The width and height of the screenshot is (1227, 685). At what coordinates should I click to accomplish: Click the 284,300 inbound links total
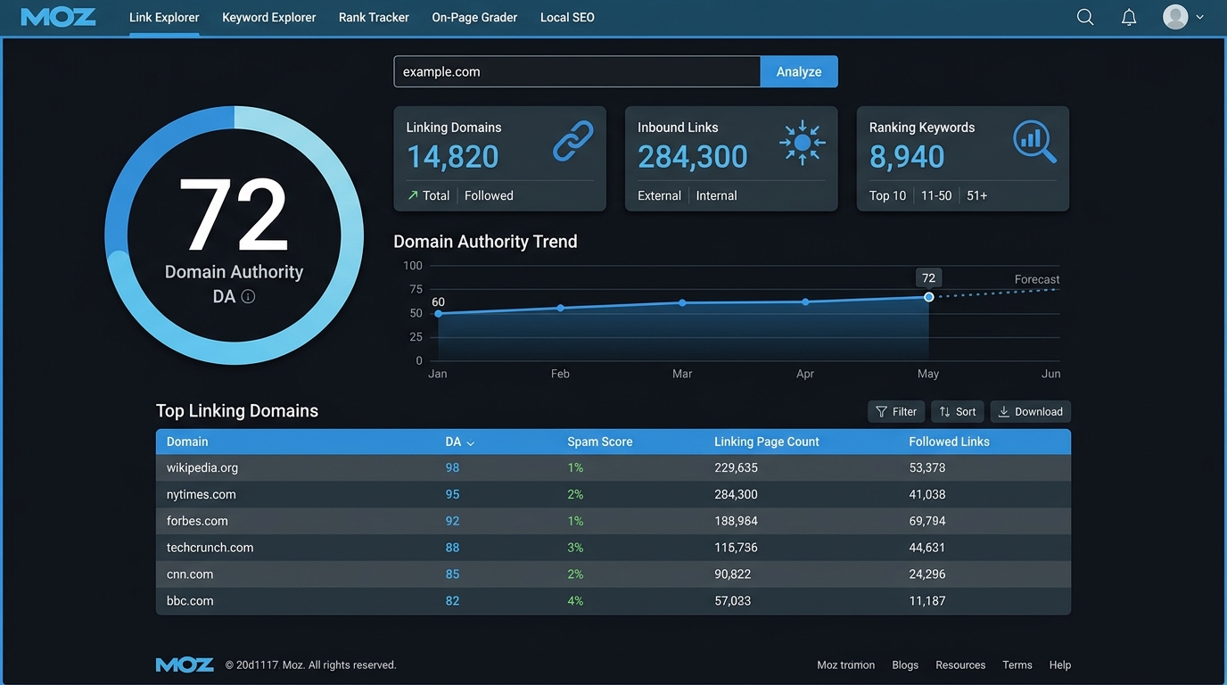(693, 157)
